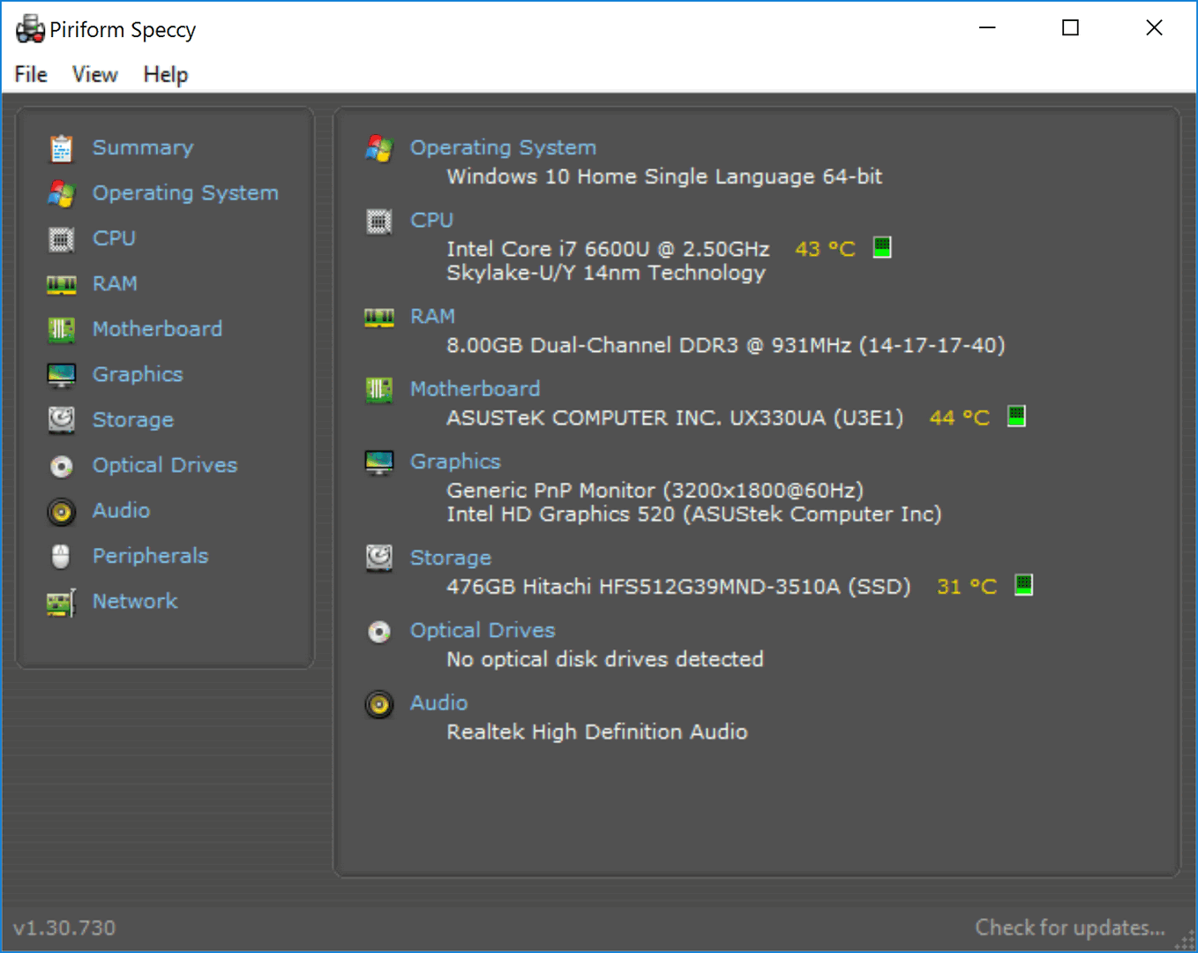Click the Storage heading link in summary
The width and height of the screenshot is (1198, 953).
pos(451,558)
